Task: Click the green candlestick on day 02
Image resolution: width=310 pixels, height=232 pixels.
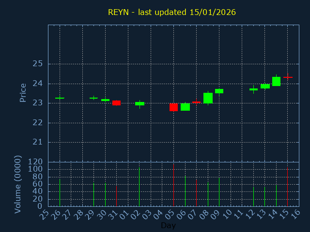Action: 139,103
